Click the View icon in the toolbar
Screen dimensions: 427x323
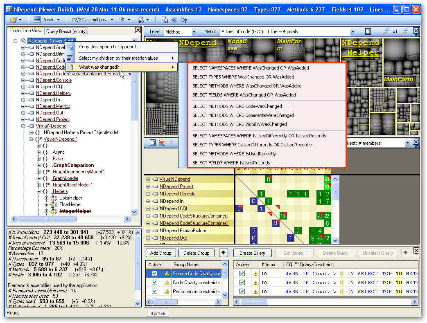tap(36, 19)
